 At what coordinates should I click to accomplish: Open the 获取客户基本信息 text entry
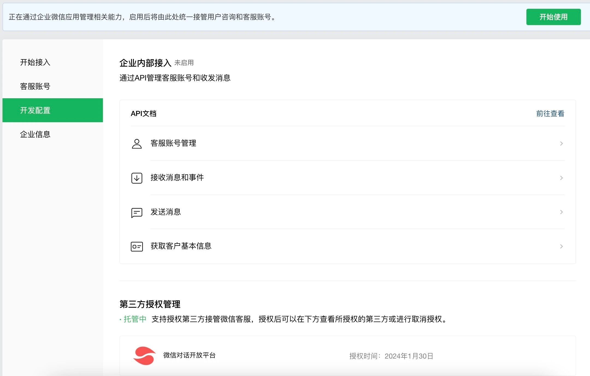tap(181, 246)
